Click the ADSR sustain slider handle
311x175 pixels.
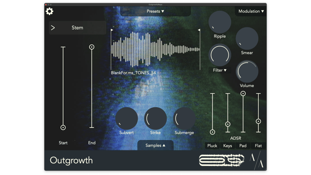(243, 94)
